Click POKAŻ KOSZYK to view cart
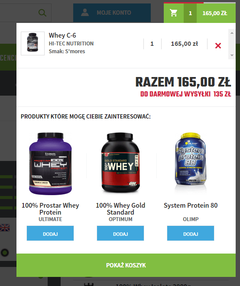This screenshot has width=240, height=286. click(x=126, y=265)
